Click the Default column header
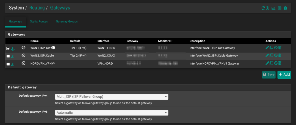Viewport: 296px width, 125px height. click(75, 41)
